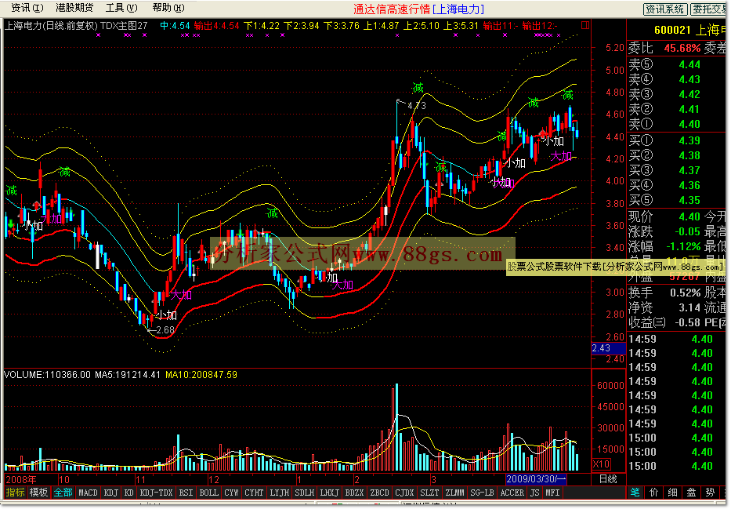Click the stock code 600021
731x509 pixels.
672,31
